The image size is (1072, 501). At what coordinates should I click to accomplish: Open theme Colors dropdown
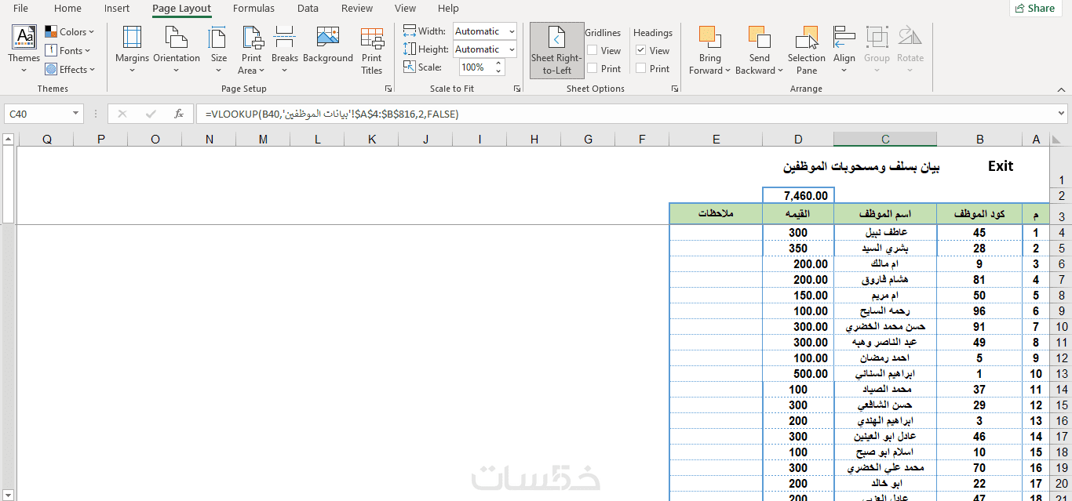(x=69, y=32)
